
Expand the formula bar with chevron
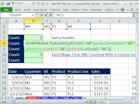pos(137,15)
